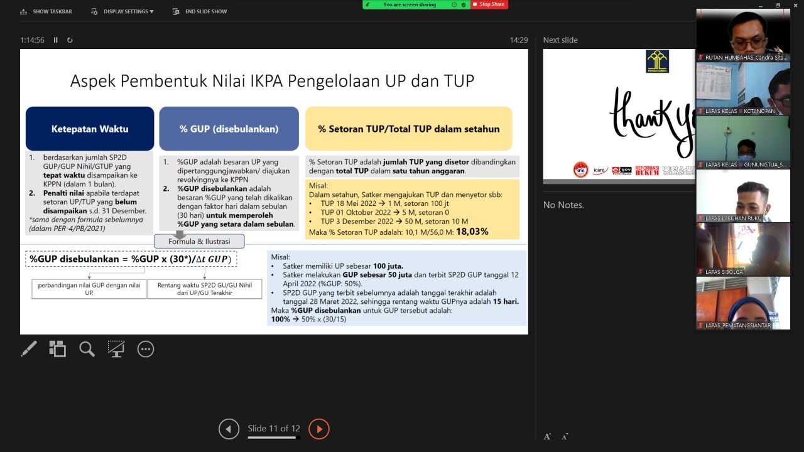Image resolution: width=804 pixels, height=452 pixels.
Task: Select the next slide thank you preview
Action: (x=619, y=116)
